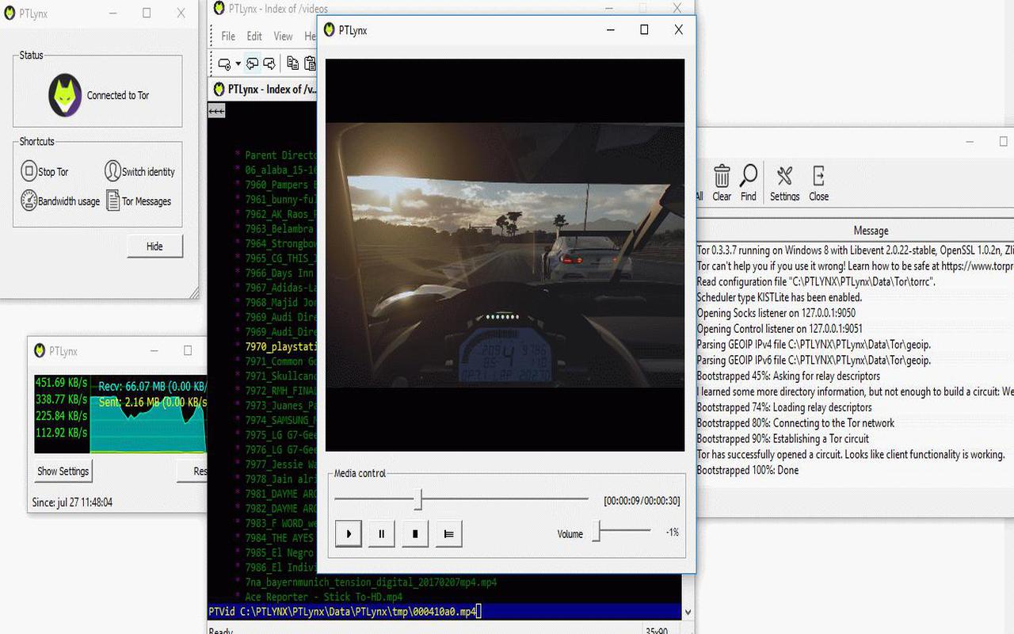Click scroll down arrow in browser window
Viewport: 1014px width, 634px height.
coord(688,613)
